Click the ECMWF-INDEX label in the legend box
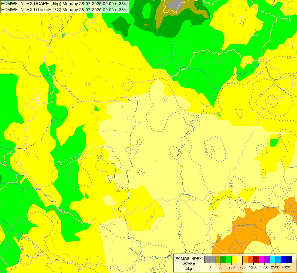The width and height of the screenshot is (297, 273). click(189, 259)
